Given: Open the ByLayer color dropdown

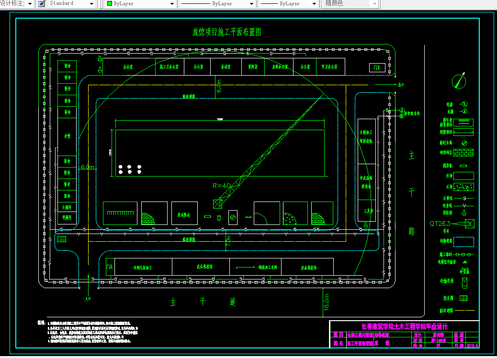Looking at the screenshot, I should point(172,4).
